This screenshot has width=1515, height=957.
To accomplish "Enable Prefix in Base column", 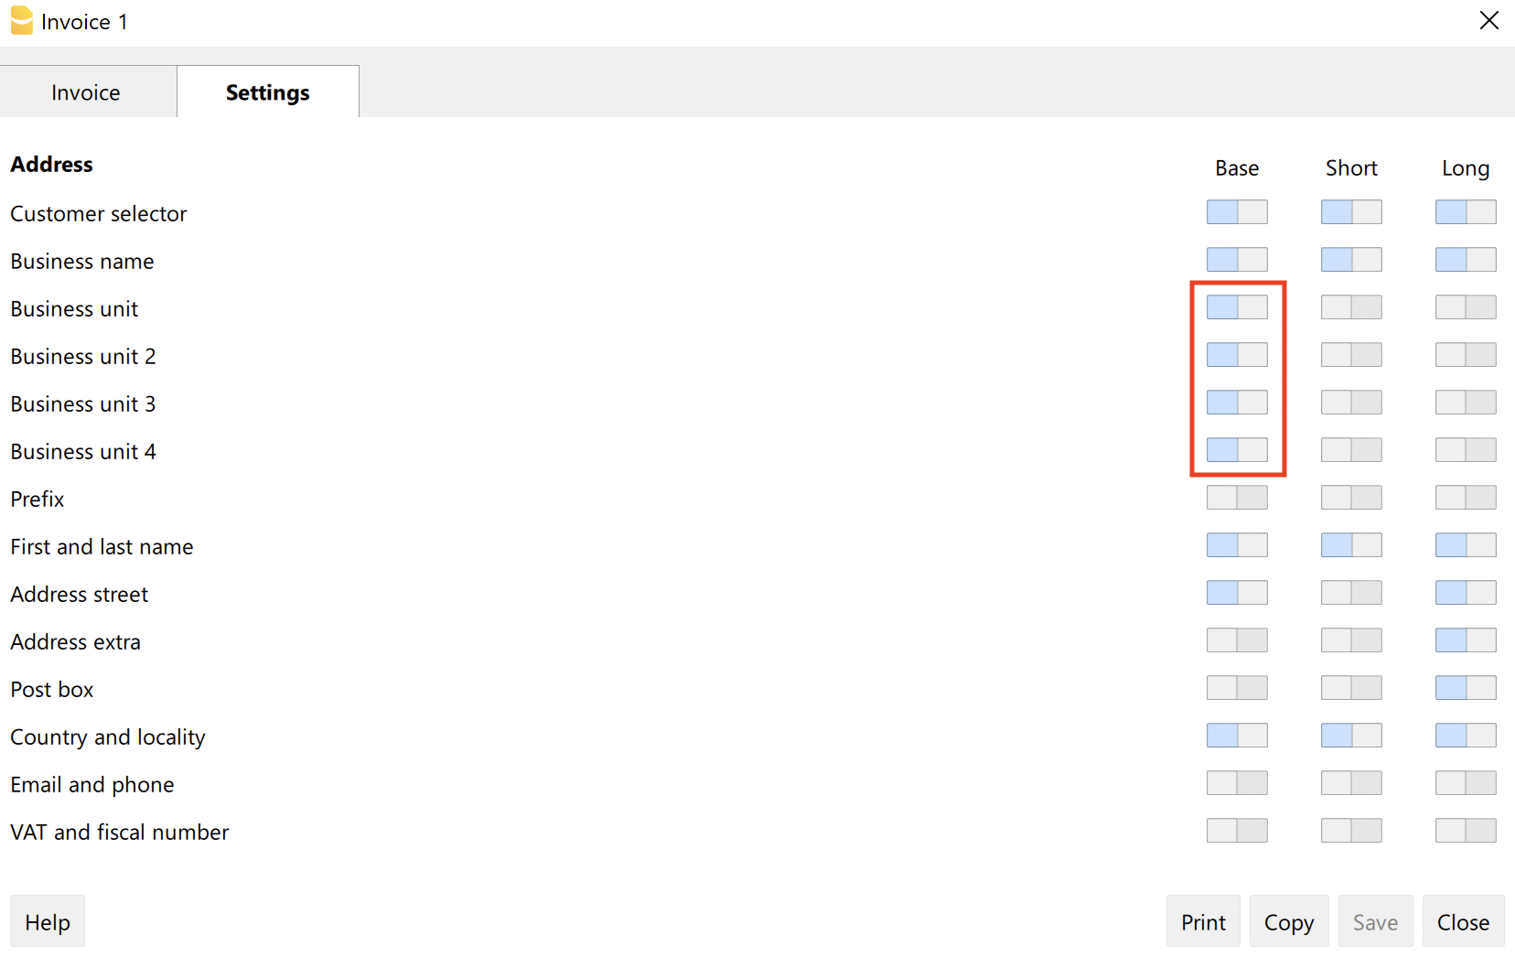I will coord(1236,498).
